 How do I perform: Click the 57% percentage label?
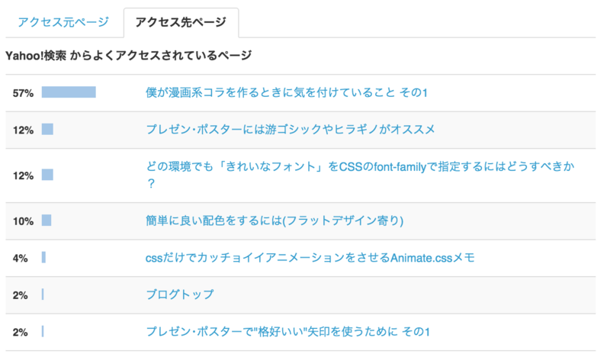(23, 93)
